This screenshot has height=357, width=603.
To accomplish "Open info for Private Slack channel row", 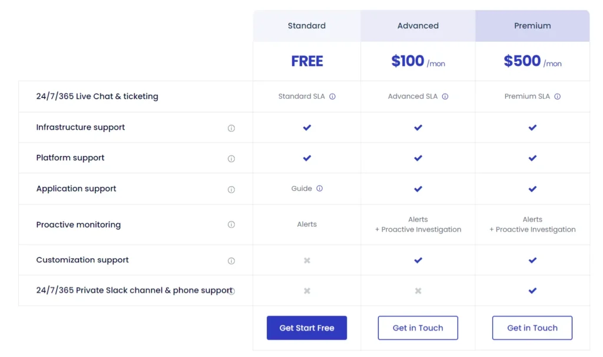I will coord(233,290).
